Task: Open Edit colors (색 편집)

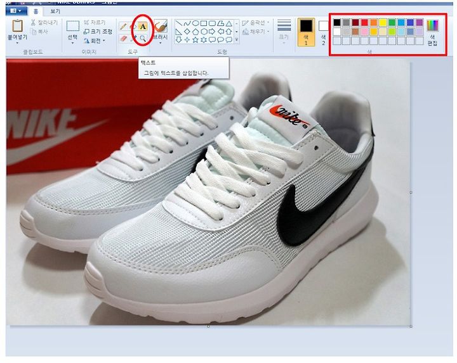Action: (x=432, y=32)
